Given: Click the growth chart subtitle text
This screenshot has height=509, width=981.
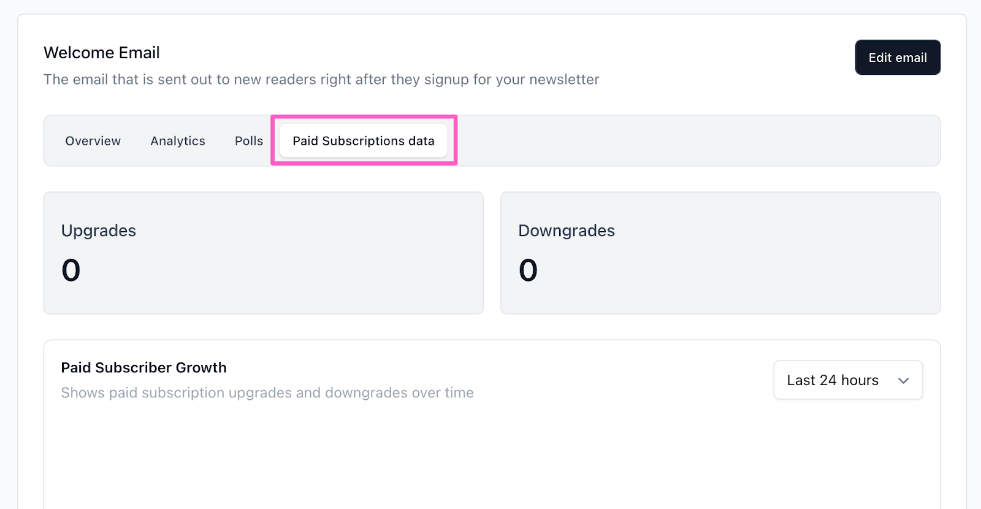Looking at the screenshot, I should click(x=267, y=393).
